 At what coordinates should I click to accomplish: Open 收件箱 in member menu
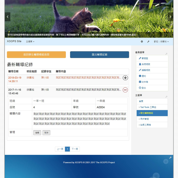pyautogui.click(x=152, y=82)
